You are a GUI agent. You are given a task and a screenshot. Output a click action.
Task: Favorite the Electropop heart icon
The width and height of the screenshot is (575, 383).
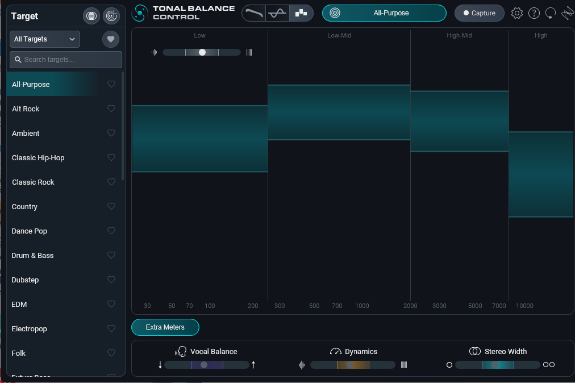click(x=111, y=328)
